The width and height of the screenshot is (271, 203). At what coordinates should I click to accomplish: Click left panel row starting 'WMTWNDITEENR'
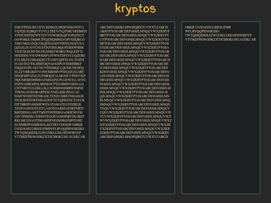tap(49, 96)
